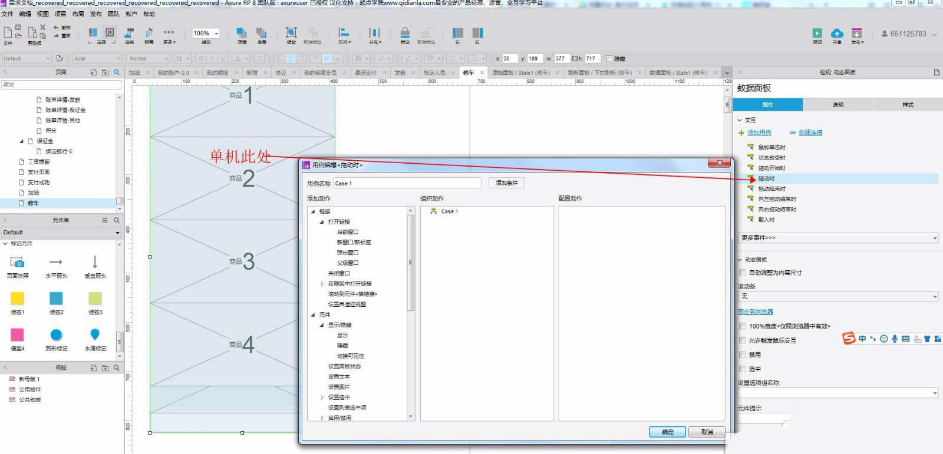Click the 确定 (OK) button

click(x=667, y=432)
